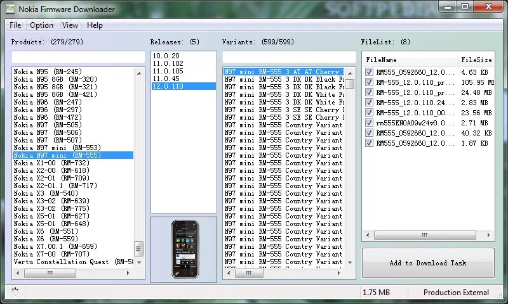This screenshot has height=304, width=508.
Task: Click Products list scroll left arrow
Action: pos(18,274)
